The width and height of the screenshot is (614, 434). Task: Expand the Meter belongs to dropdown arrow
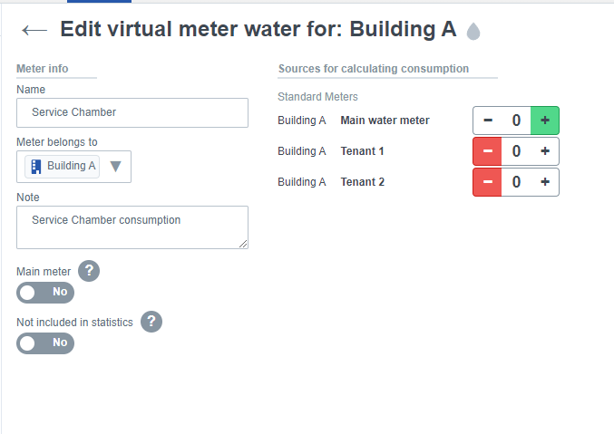tap(115, 166)
